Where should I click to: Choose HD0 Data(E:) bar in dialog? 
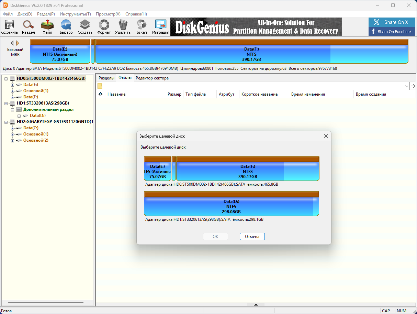click(x=158, y=168)
